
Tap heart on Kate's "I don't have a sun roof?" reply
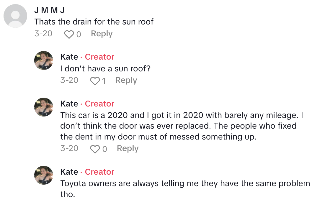[95, 81]
